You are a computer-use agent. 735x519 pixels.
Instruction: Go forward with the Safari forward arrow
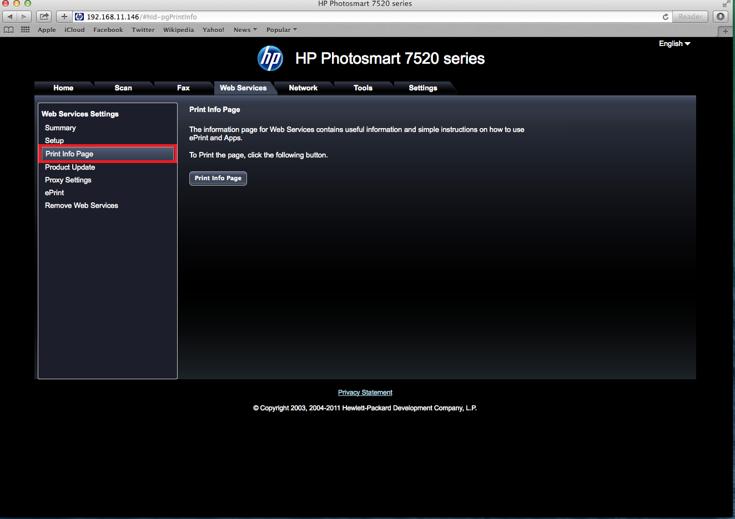pos(24,17)
